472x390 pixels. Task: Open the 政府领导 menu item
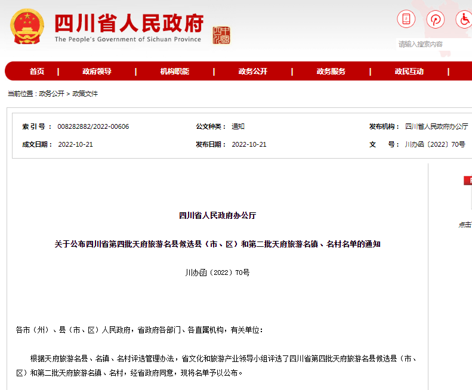click(97, 72)
